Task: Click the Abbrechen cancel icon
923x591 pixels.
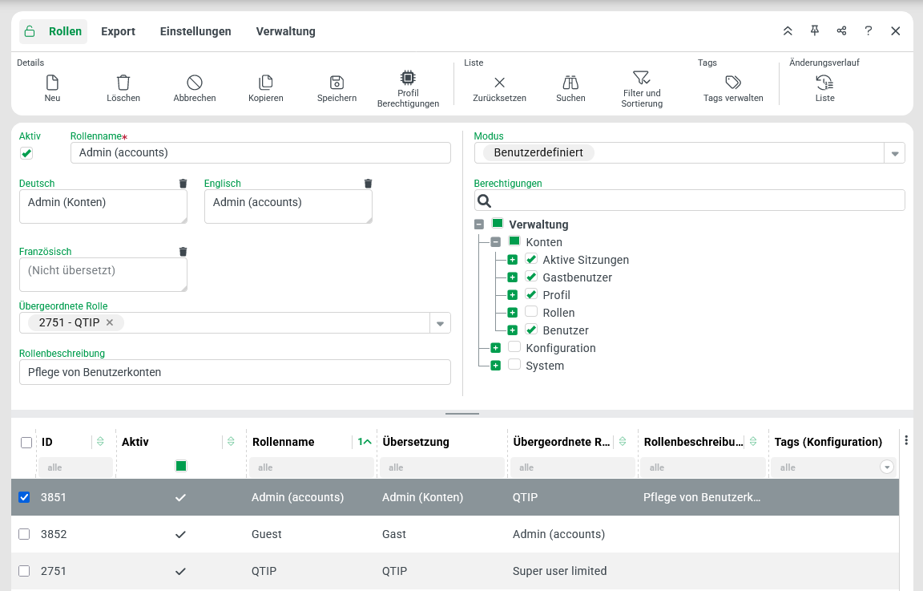Action: click(x=195, y=82)
